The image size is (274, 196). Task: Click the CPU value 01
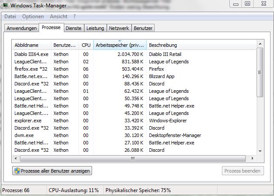pyautogui.click(x=86, y=91)
